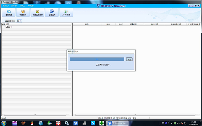Open the Windows Start button
This screenshot has width=202, height=126.
4,123
